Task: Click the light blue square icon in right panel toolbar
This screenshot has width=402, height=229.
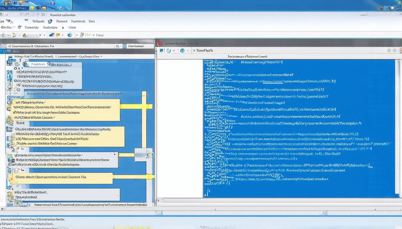Action: coord(168,51)
